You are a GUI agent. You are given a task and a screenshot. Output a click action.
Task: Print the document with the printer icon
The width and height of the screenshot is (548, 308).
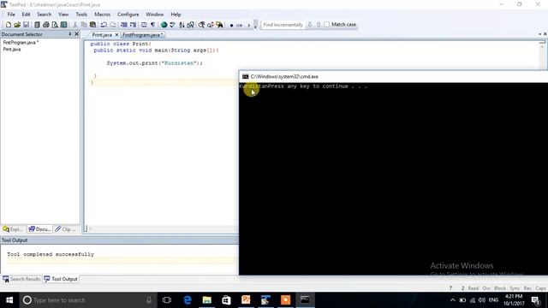45,25
